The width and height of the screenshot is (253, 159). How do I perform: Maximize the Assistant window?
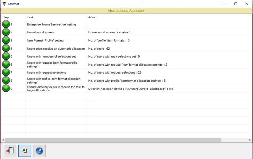[x=236, y=4]
